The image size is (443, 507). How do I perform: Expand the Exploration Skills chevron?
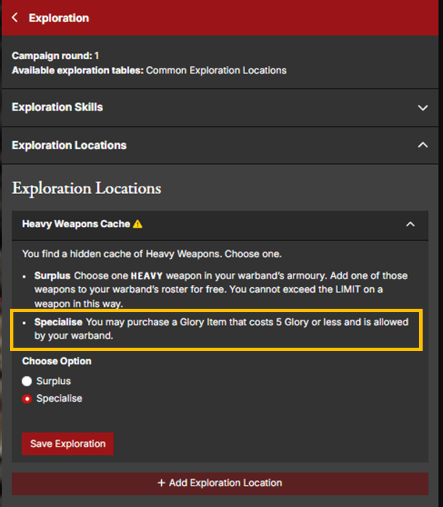point(423,108)
